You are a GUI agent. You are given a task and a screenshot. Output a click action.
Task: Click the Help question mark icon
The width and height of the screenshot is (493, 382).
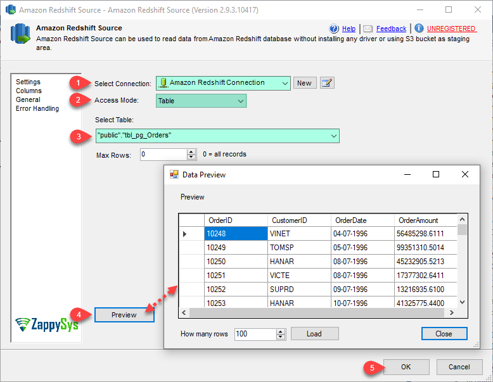[x=334, y=29]
